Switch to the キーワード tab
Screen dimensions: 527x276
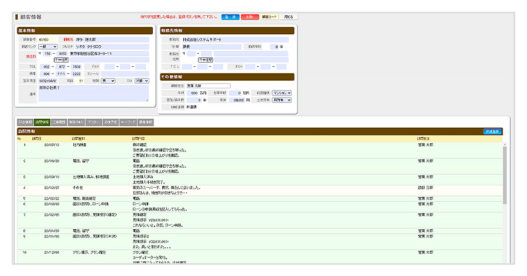coord(128,122)
